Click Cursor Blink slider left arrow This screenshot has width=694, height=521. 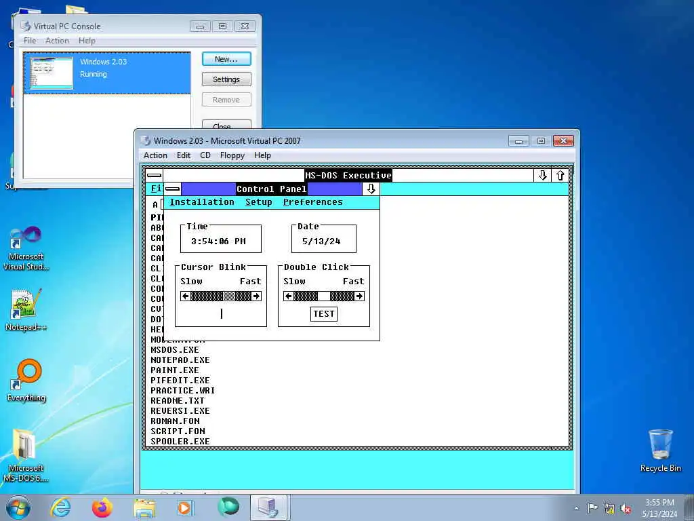tap(186, 296)
